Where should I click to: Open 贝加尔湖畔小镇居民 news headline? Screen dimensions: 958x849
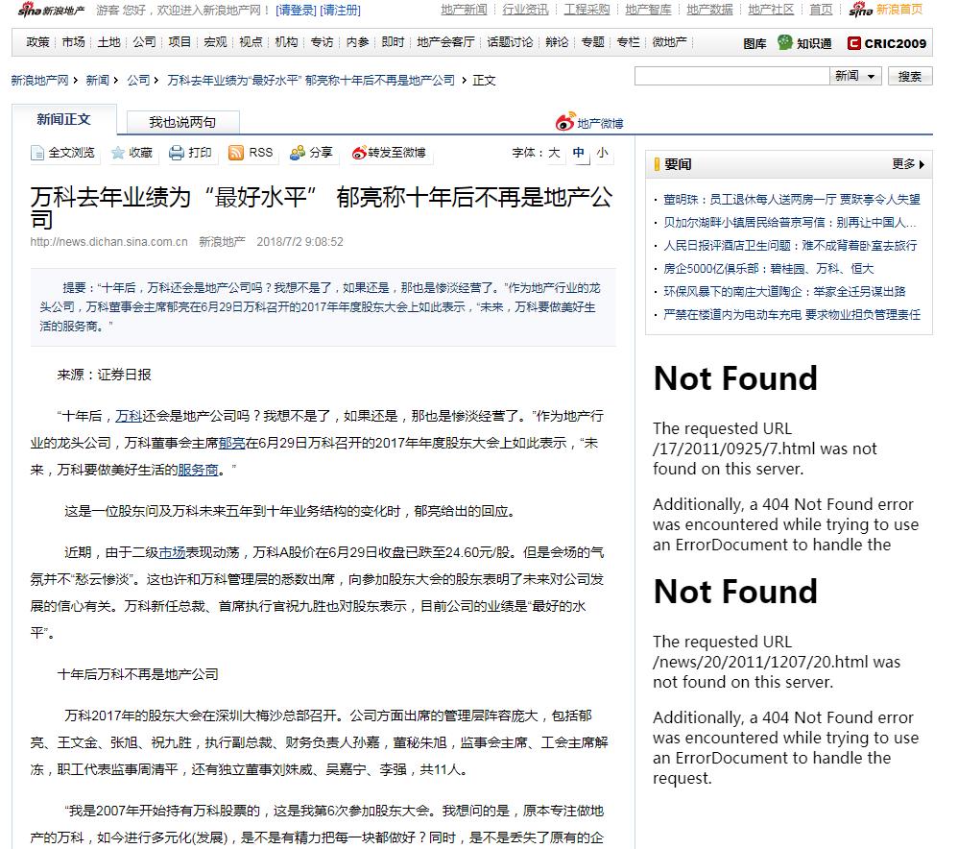(789, 223)
